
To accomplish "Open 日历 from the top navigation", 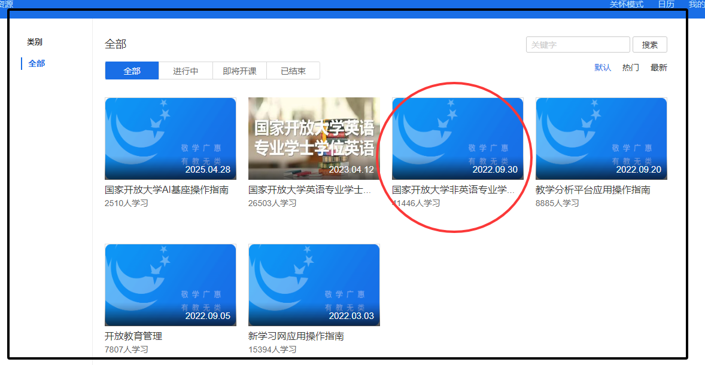I will (666, 4).
